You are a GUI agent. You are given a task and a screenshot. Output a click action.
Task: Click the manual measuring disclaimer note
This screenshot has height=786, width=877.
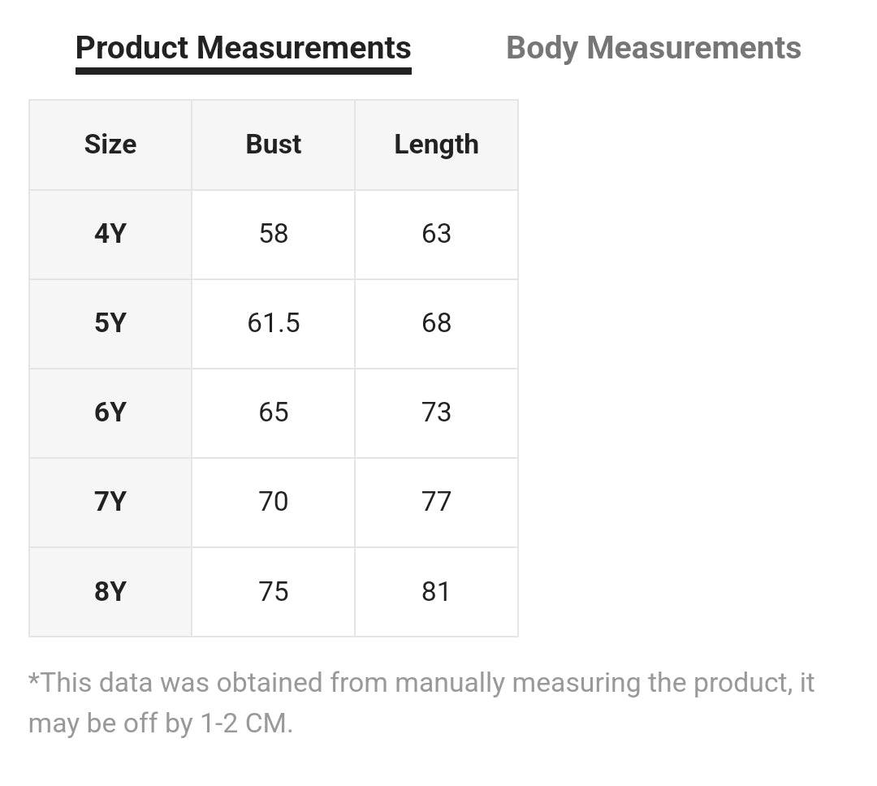click(x=421, y=702)
